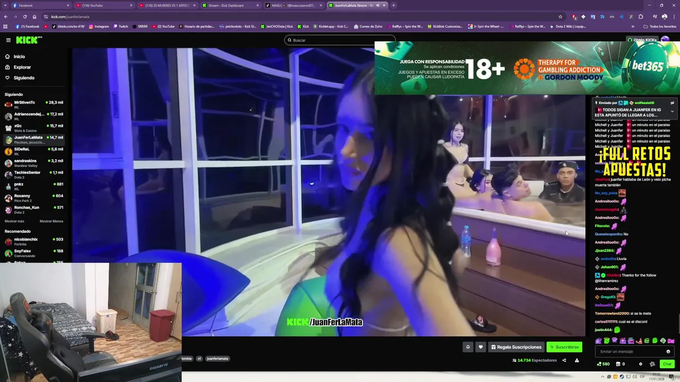
Task: Open the chat shop icon showing 0
Action: click(x=620, y=364)
